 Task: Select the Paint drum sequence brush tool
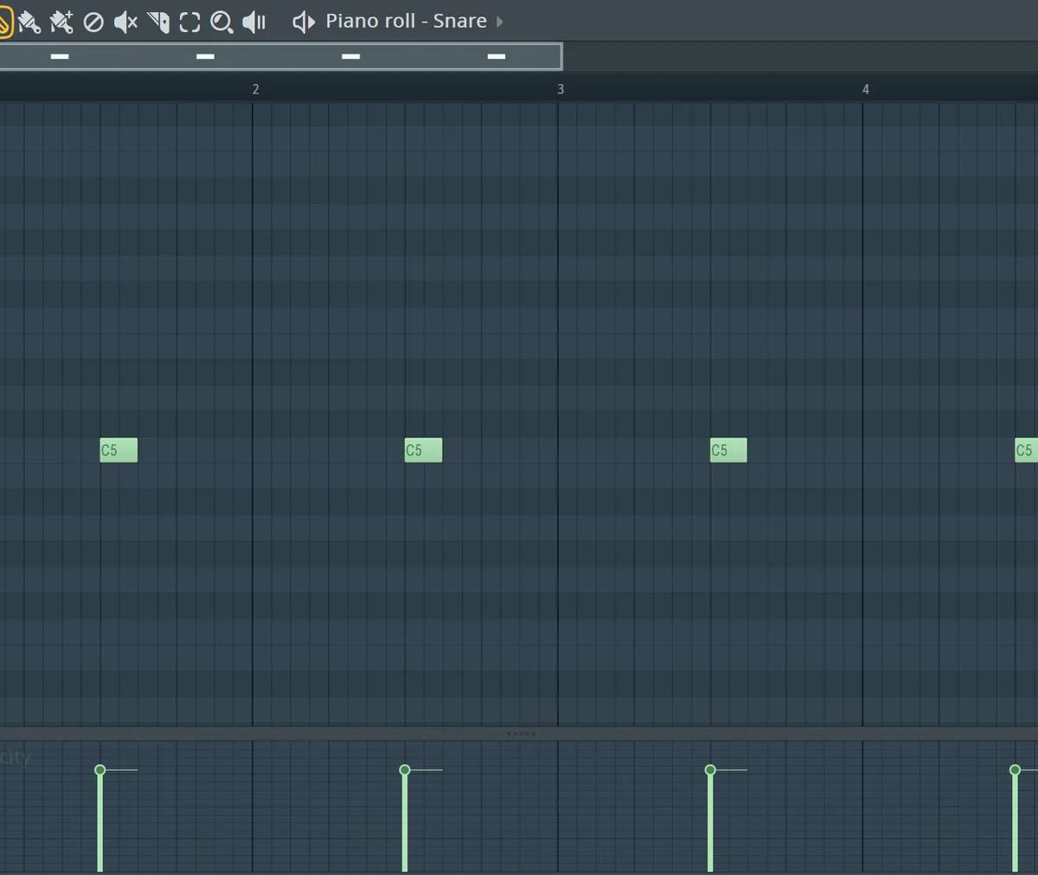(x=61, y=22)
